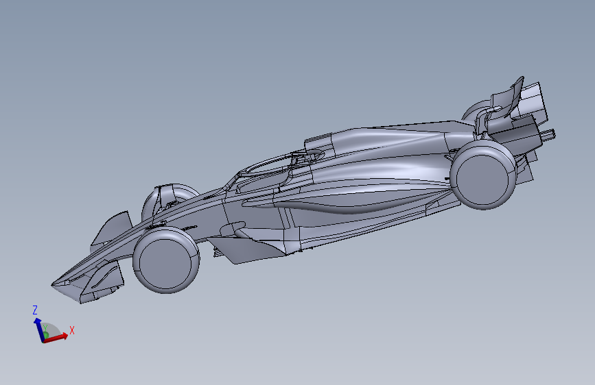This screenshot has height=385, width=595.
Task: Click the blue Z axis arrow on triad
Action: pos(38,329)
